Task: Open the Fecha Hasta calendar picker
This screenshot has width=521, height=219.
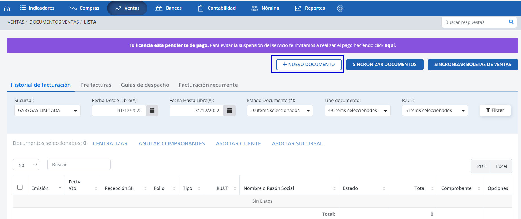Action: coord(229,110)
